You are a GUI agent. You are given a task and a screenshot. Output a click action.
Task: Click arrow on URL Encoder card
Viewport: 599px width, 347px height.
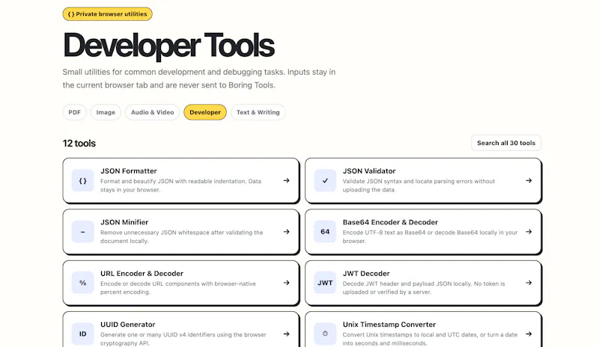click(286, 283)
